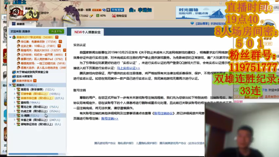
Task: Click the 英雄杀 game logo
Action: pos(16,12)
